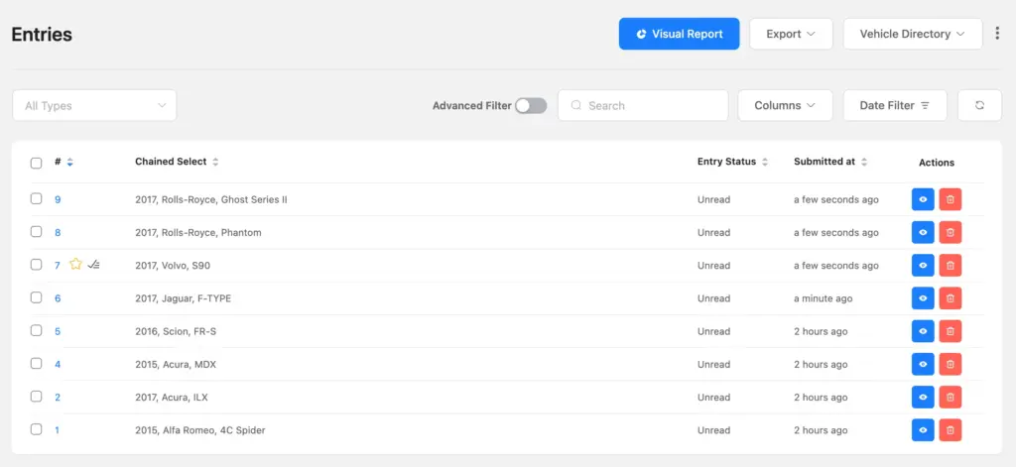
Task: Open entry number 6 link
Action: coord(58,298)
